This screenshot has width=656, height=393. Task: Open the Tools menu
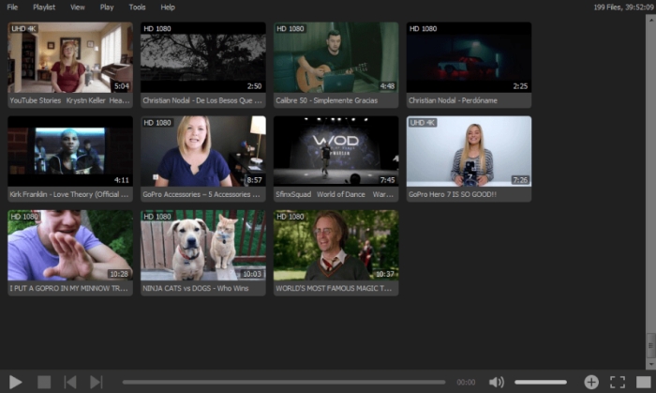(x=137, y=8)
